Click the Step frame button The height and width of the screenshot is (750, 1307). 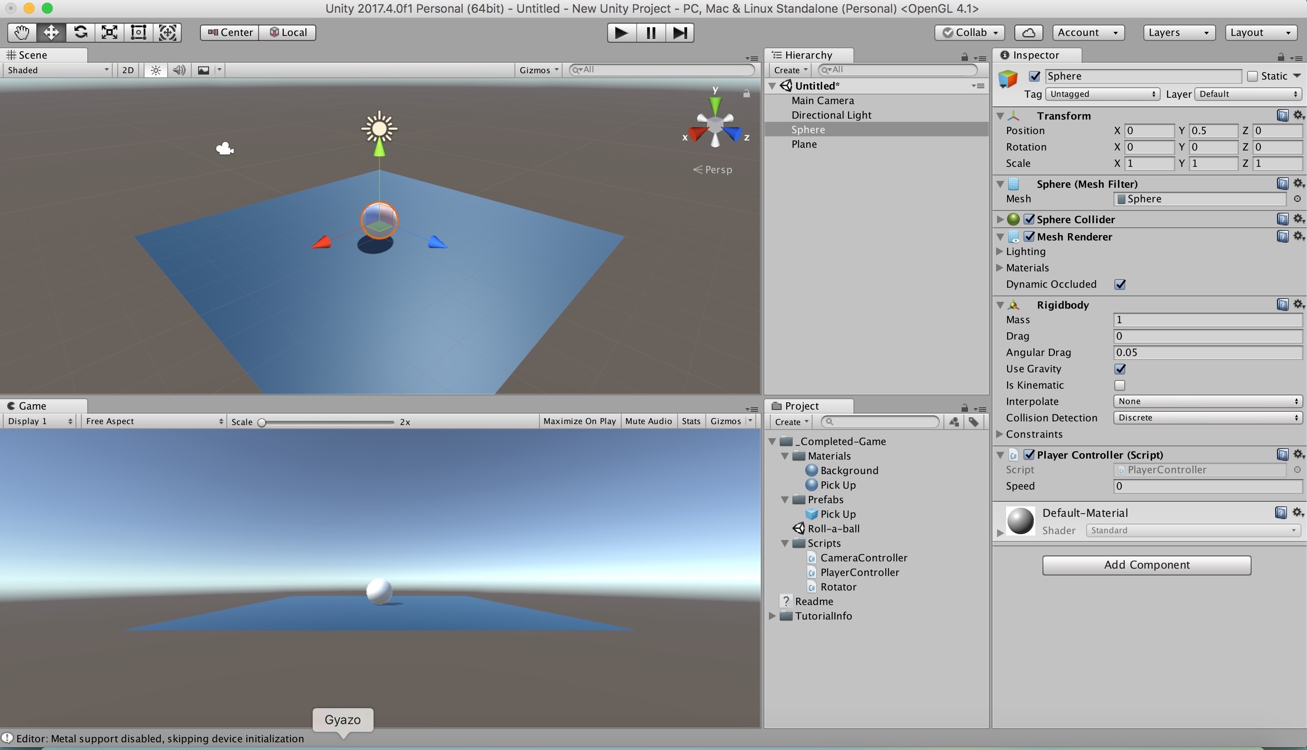tap(679, 32)
